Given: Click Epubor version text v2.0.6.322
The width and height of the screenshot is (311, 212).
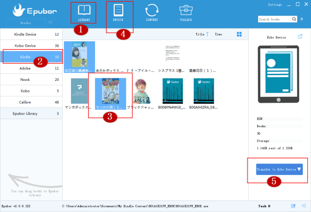Looking at the screenshot, I should [x=16, y=206].
